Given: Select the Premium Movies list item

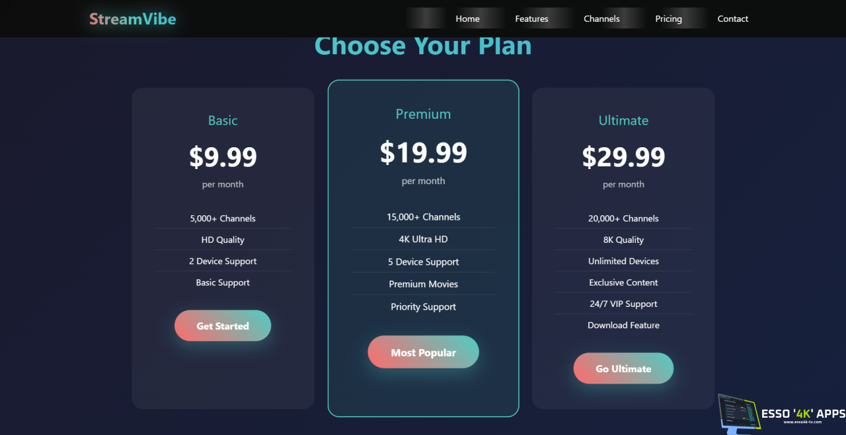Looking at the screenshot, I should point(423,284).
